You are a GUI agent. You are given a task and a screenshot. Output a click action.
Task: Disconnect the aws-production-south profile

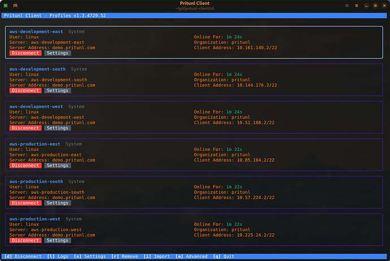click(x=25, y=203)
